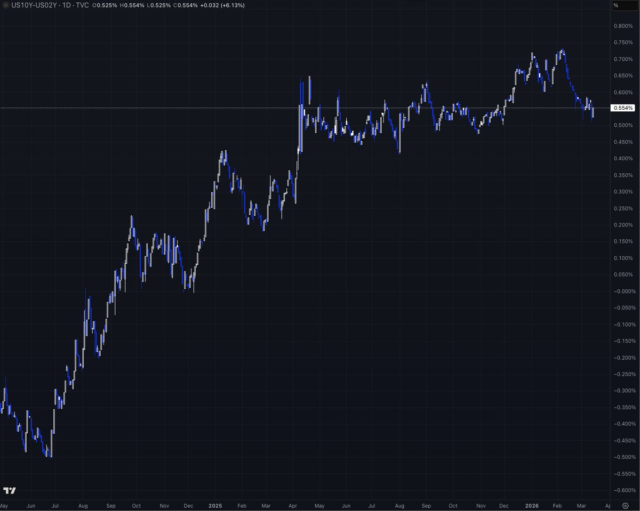Click the US10Y-US02Y symbol title
This screenshot has width=640, height=511.
35,5
